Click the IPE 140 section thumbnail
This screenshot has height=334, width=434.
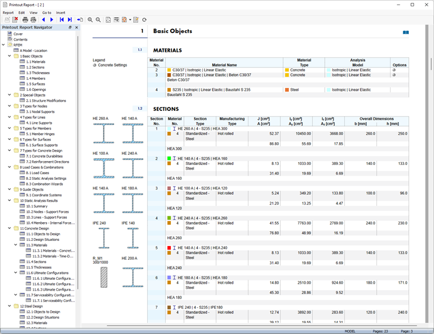tap(133, 238)
